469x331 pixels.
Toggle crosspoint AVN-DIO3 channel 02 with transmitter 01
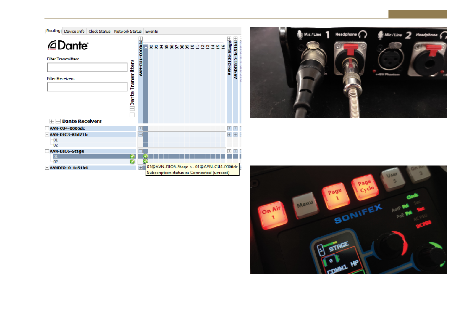[x=145, y=145]
